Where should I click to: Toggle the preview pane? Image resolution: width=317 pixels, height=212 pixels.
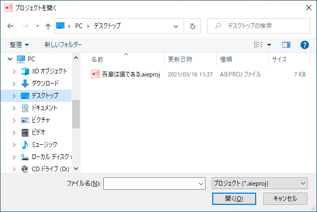tap(286, 45)
